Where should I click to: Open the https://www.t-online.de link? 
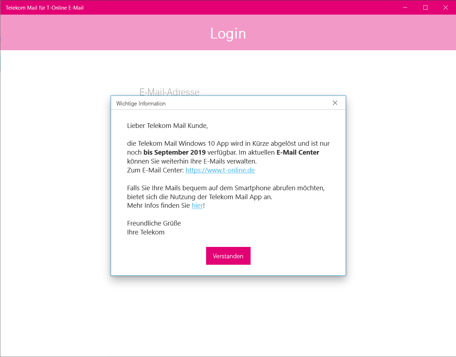coord(220,170)
